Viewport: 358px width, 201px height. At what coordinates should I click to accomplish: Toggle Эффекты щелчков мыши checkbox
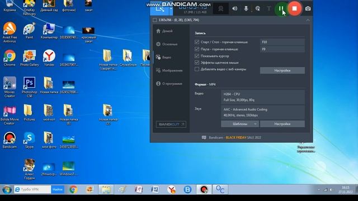pos(197,63)
